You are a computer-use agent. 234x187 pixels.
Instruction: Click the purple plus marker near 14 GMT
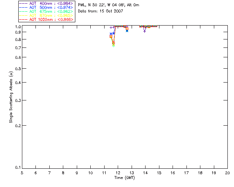click(144, 32)
